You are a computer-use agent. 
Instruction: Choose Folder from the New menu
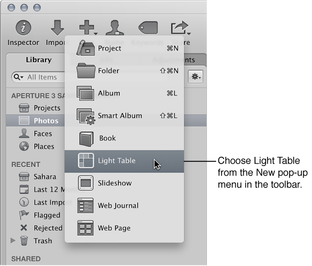pyautogui.click(x=124, y=71)
